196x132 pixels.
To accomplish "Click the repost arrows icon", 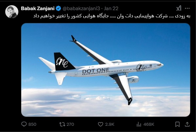I will tap(62, 124).
